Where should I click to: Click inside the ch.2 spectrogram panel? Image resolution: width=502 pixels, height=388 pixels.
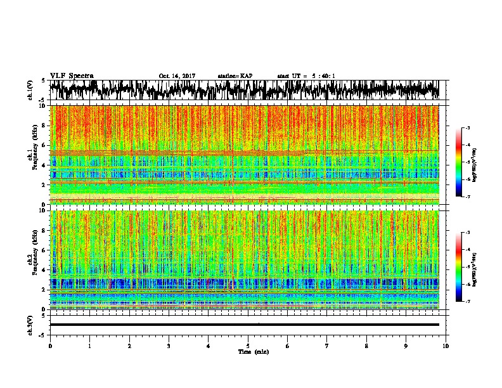[x=244, y=260]
